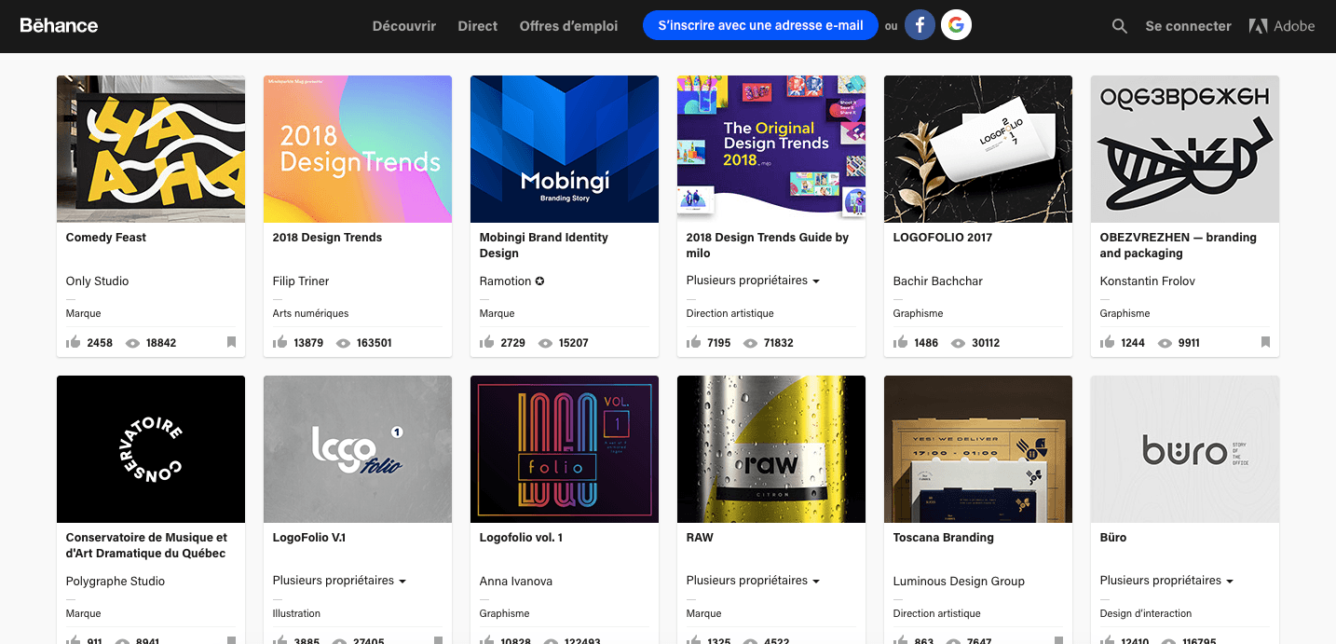The height and width of the screenshot is (644, 1336).
Task: Open the Découvrir menu
Action: [x=403, y=25]
